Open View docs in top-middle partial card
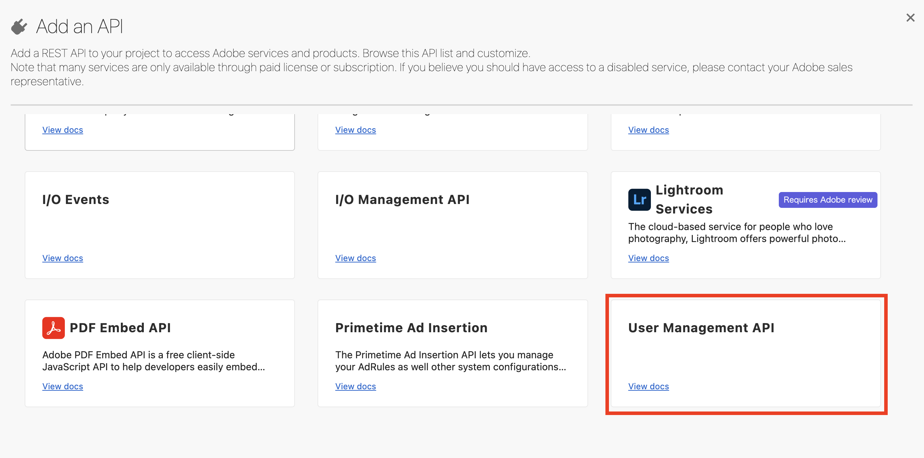This screenshot has height=458, width=924. point(356,130)
